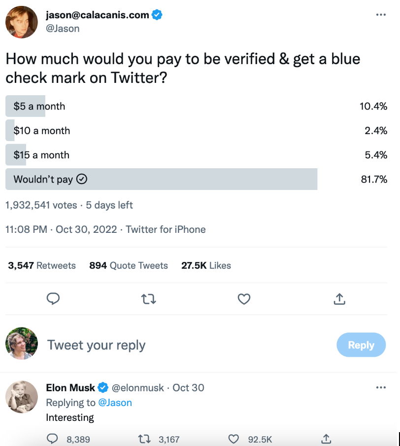The image size is (400, 446).
Task: Open Elon Musk's profile picture
Action: tap(22, 397)
